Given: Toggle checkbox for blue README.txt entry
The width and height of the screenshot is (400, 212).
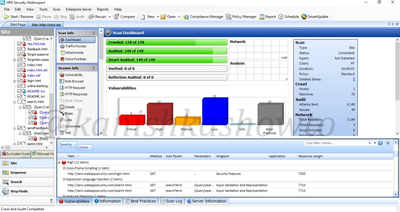Looking at the screenshot, I should tap(20, 91).
